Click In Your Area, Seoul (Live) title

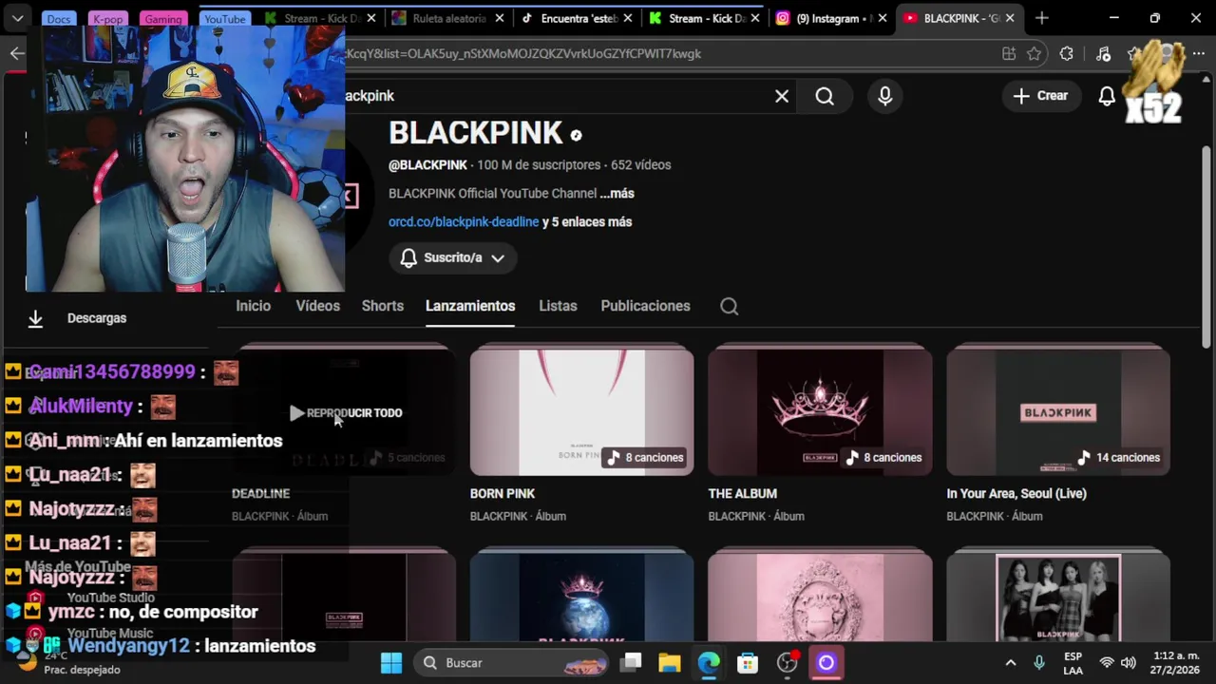[x=1016, y=493]
